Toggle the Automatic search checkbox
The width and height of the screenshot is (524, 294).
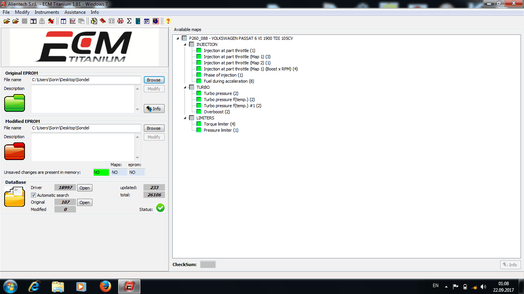pos(33,195)
